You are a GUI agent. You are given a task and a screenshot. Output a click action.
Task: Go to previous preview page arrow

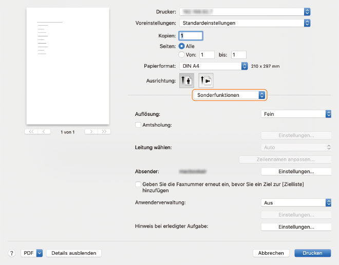44,132
